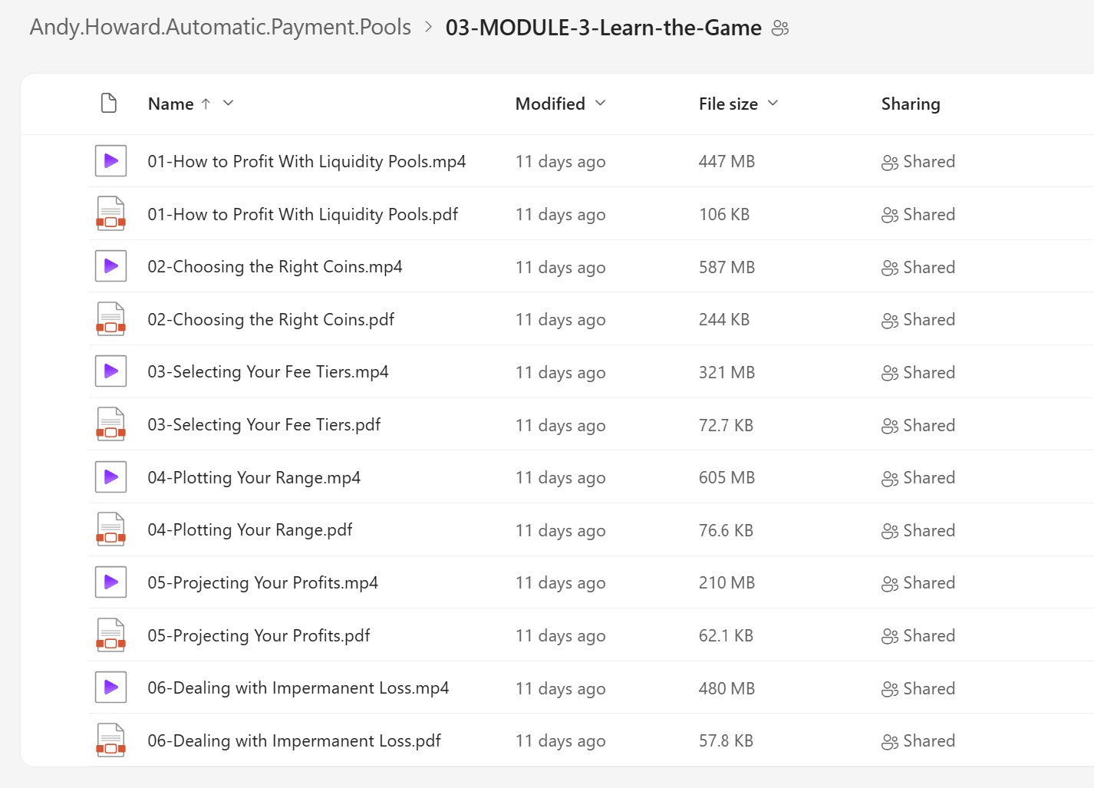This screenshot has height=788, width=1094.
Task: Click the 210 MB file size value
Action: pos(727,583)
